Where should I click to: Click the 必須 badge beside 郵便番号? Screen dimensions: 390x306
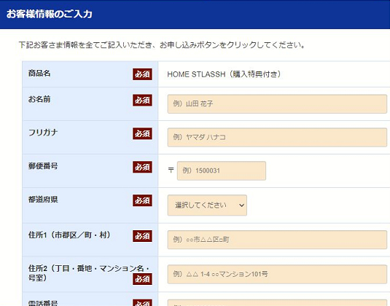[x=142, y=167]
